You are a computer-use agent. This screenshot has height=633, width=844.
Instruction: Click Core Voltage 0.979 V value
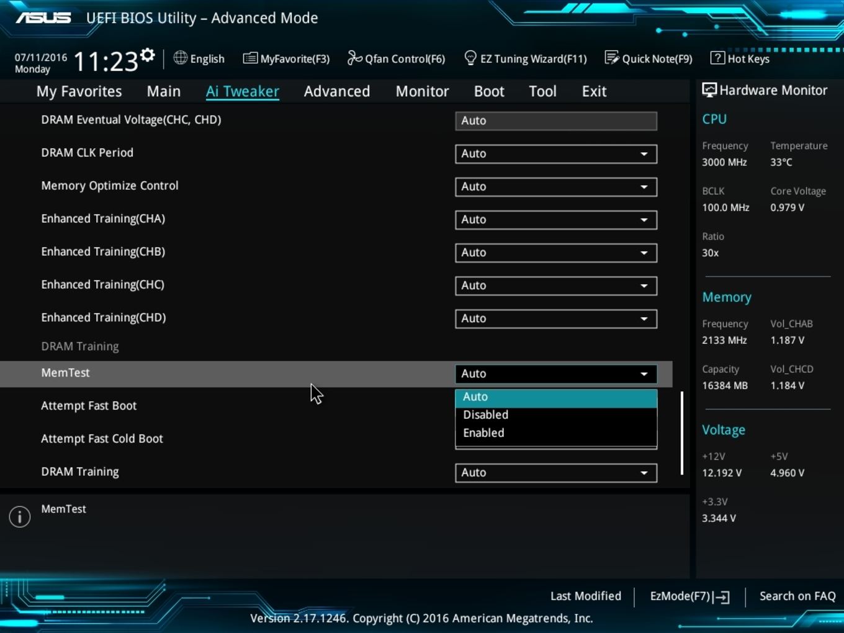(787, 207)
